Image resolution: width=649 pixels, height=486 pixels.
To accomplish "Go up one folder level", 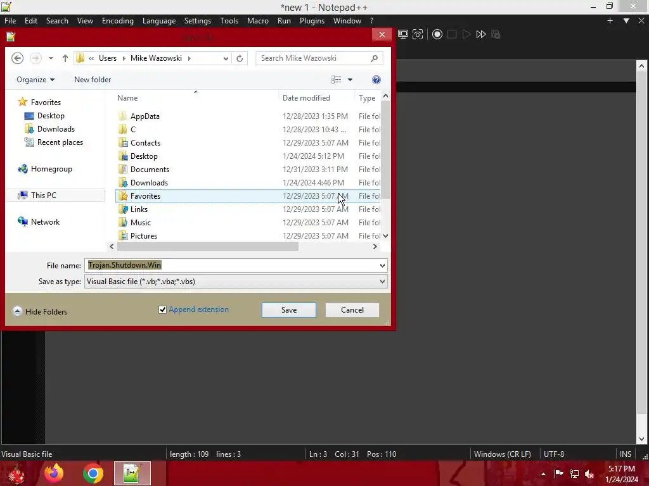I will (x=65, y=58).
